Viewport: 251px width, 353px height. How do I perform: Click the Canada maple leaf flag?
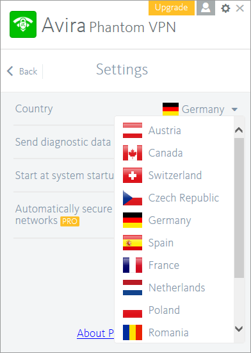[133, 153]
